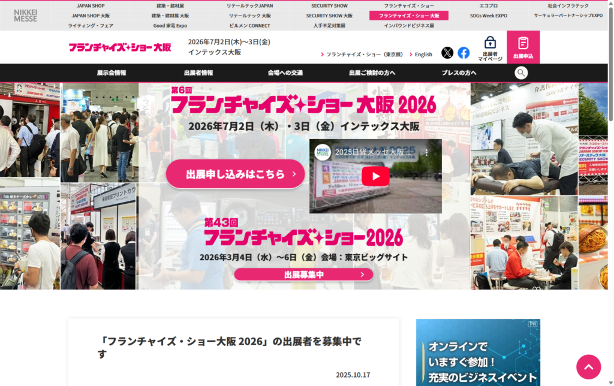
Task: Open the X (Twitter) social icon
Action: [x=447, y=53]
